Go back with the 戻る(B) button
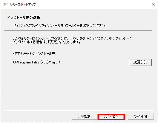 [85, 117]
